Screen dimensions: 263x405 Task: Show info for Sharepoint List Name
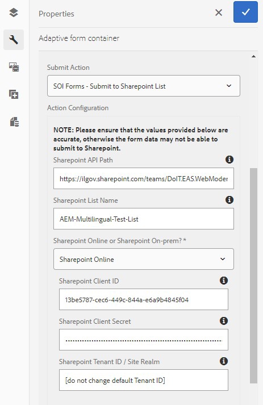coord(229,200)
